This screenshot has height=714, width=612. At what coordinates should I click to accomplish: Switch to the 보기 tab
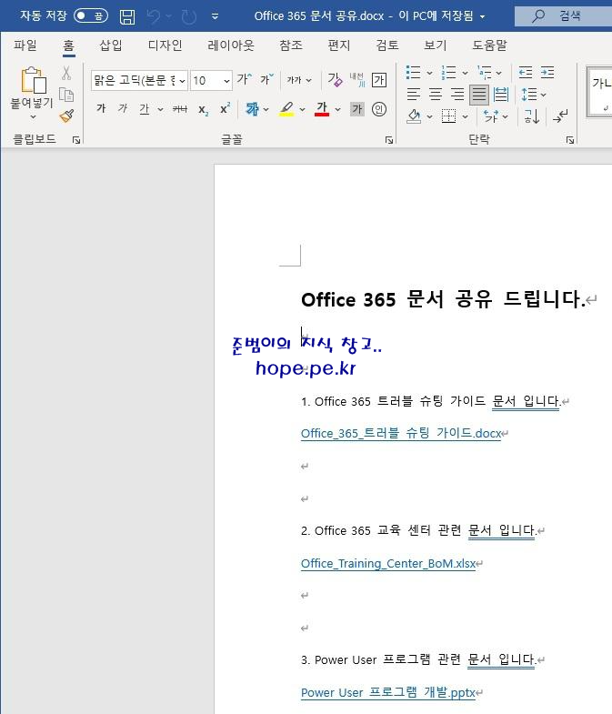coord(436,45)
